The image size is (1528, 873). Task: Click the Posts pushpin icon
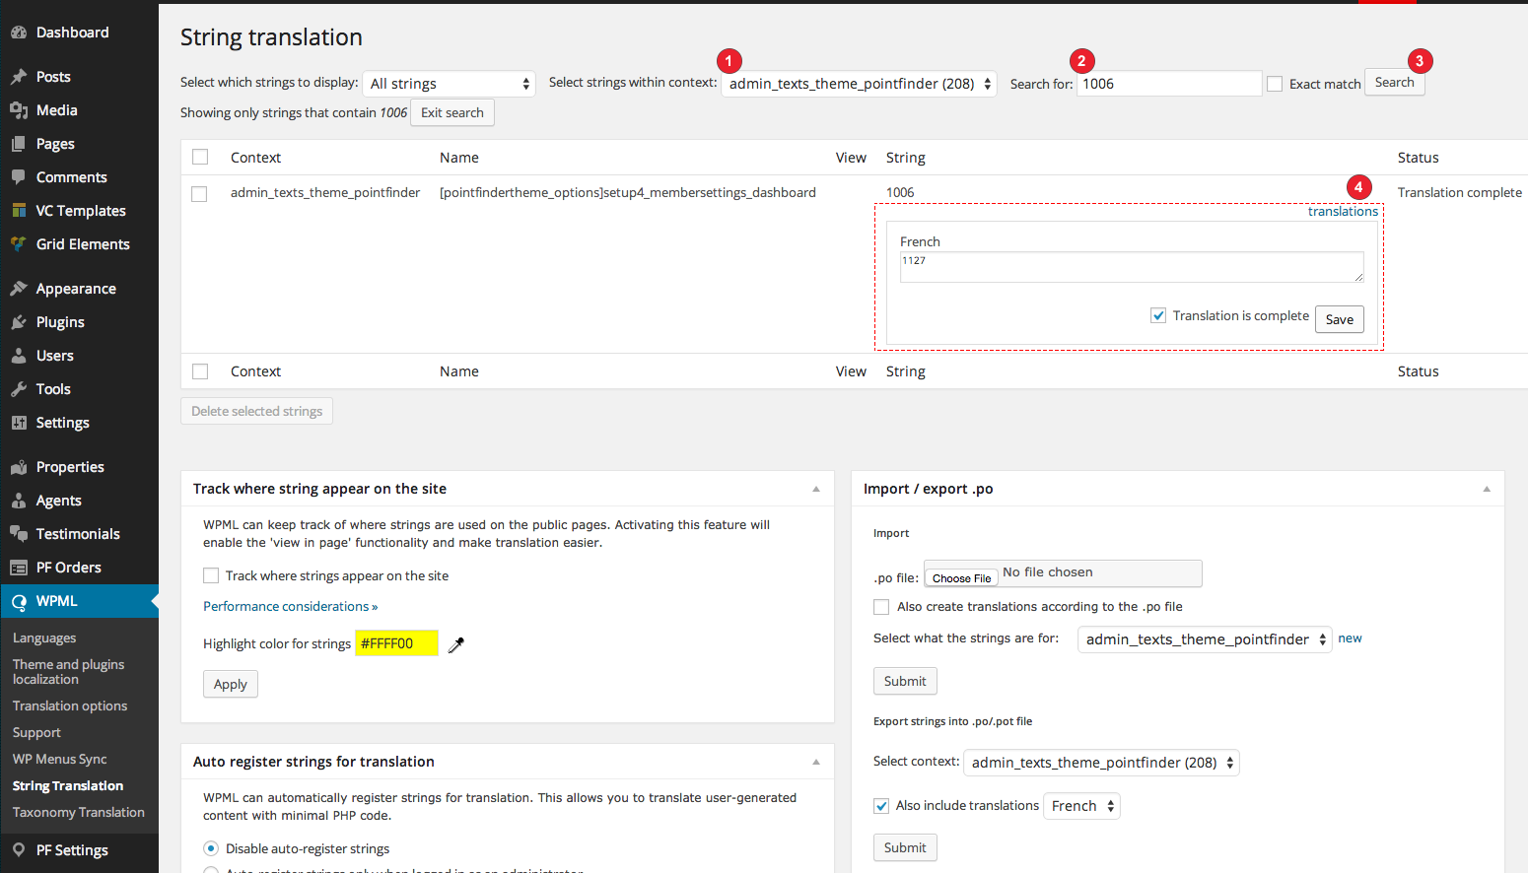tap(19, 77)
